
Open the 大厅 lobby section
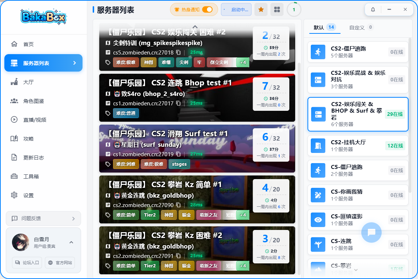[x=43, y=82]
